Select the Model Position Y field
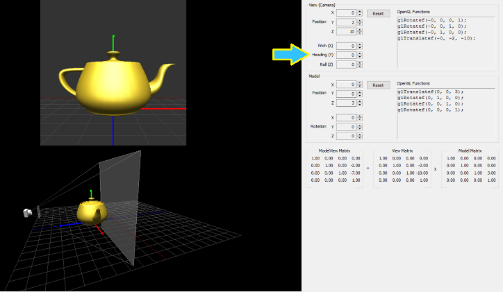 (346, 94)
